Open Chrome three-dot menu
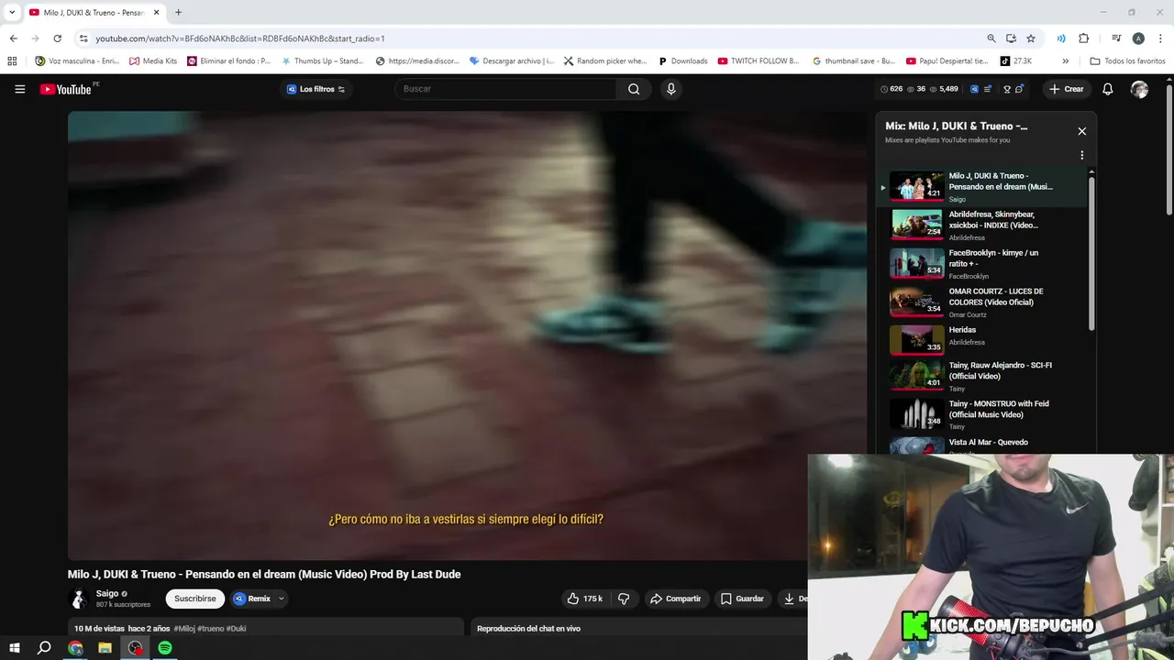Screen dimensions: 1174x660 [1159, 38]
